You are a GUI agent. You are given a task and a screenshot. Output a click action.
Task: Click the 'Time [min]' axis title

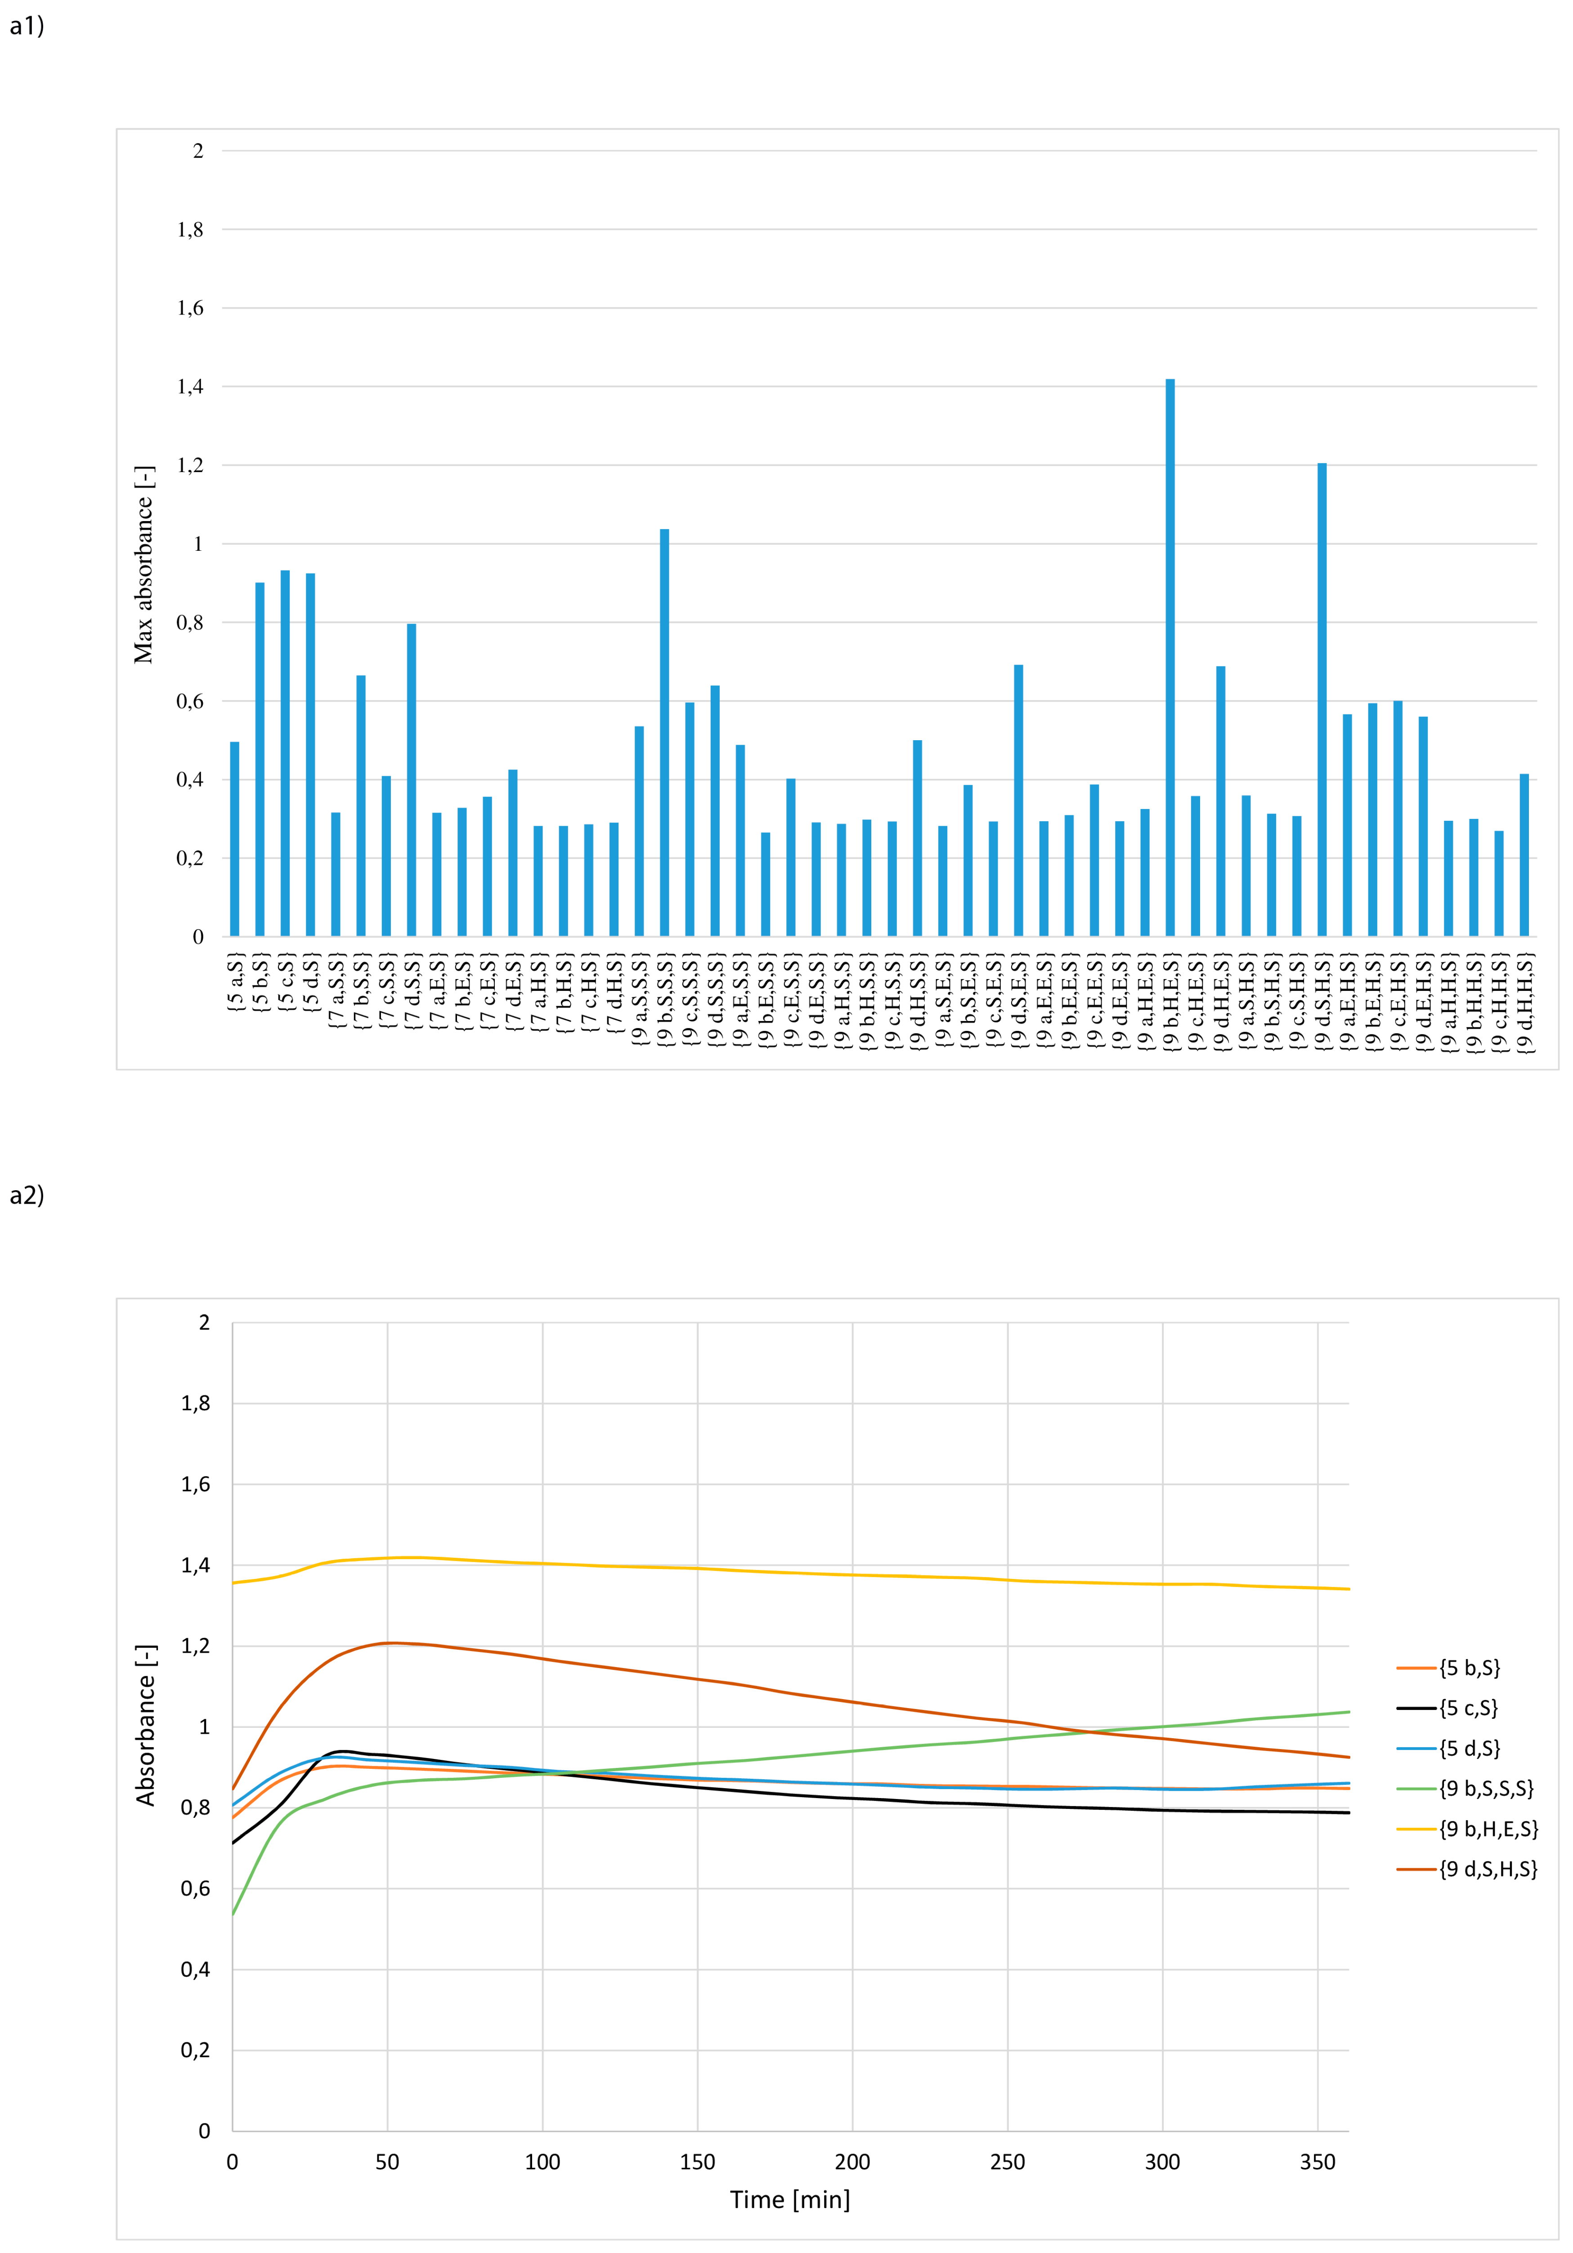point(789,2199)
